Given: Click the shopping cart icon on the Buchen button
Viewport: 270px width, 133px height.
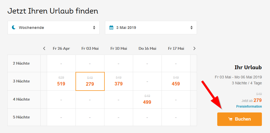Looking at the screenshot, I should [230, 119].
